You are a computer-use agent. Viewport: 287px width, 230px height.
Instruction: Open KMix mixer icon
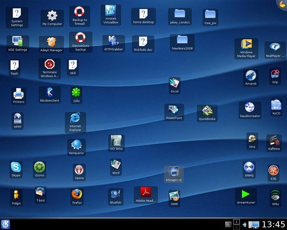pyautogui.click(x=276, y=198)
